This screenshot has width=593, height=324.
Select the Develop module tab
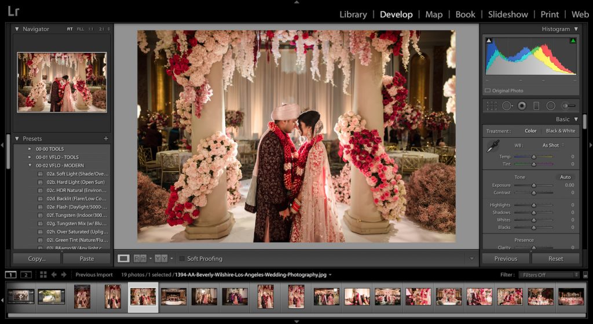pyautogui.click(x=396, y=14)
